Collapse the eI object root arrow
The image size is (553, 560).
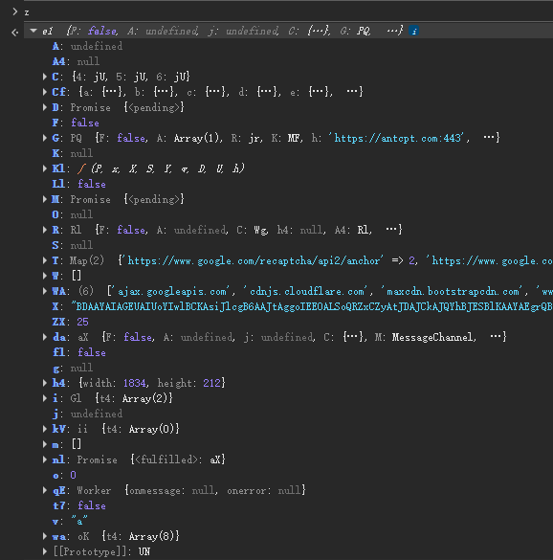(x=33, y=31)
